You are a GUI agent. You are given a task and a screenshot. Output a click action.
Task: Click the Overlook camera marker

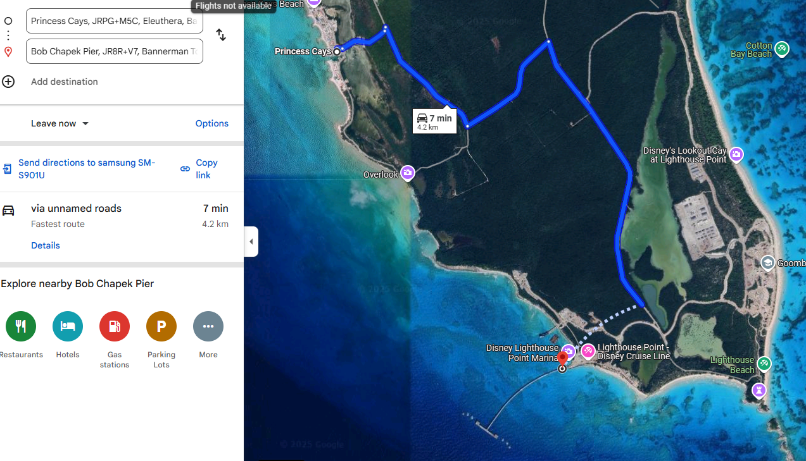[408, 173]
